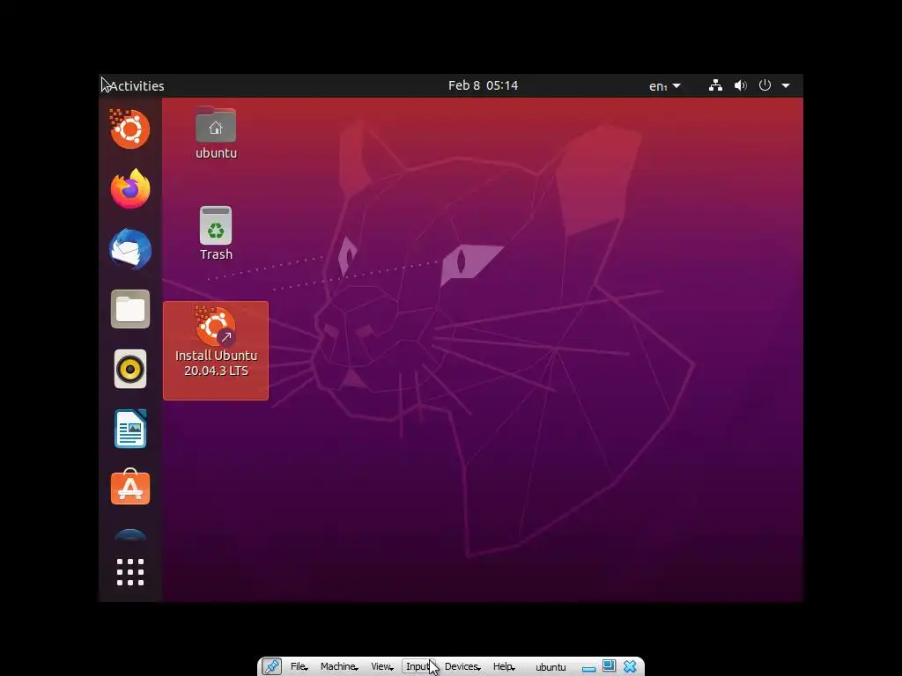This screenshot has height=676, width=902.
Task: Open the partially hidden Help dock icon
Action: click(x=130, y=534)
